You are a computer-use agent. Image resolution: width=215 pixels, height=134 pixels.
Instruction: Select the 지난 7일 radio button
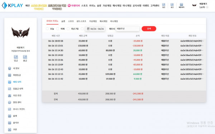[x=68, y=29]
